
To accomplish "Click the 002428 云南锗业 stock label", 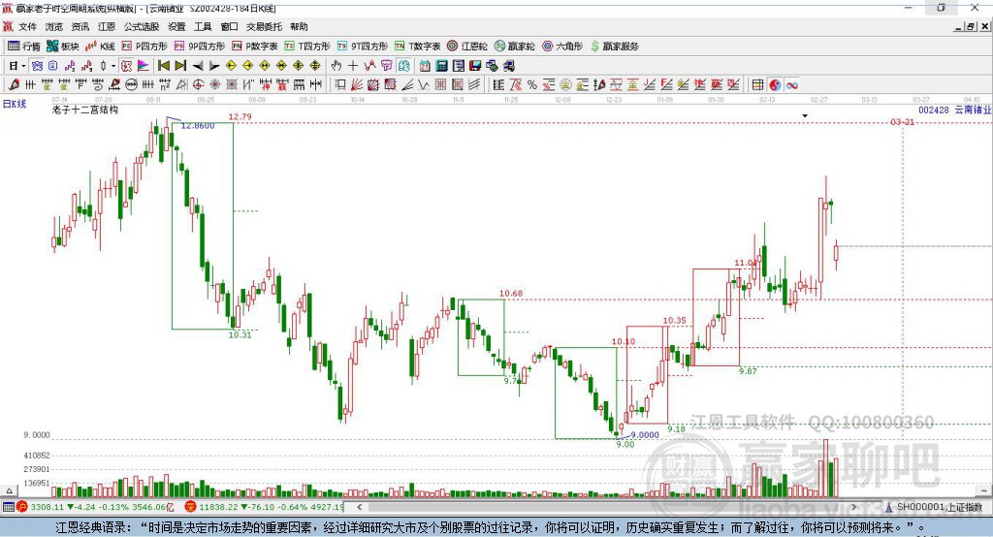I will pyautogui.click(x=954, y=111).
